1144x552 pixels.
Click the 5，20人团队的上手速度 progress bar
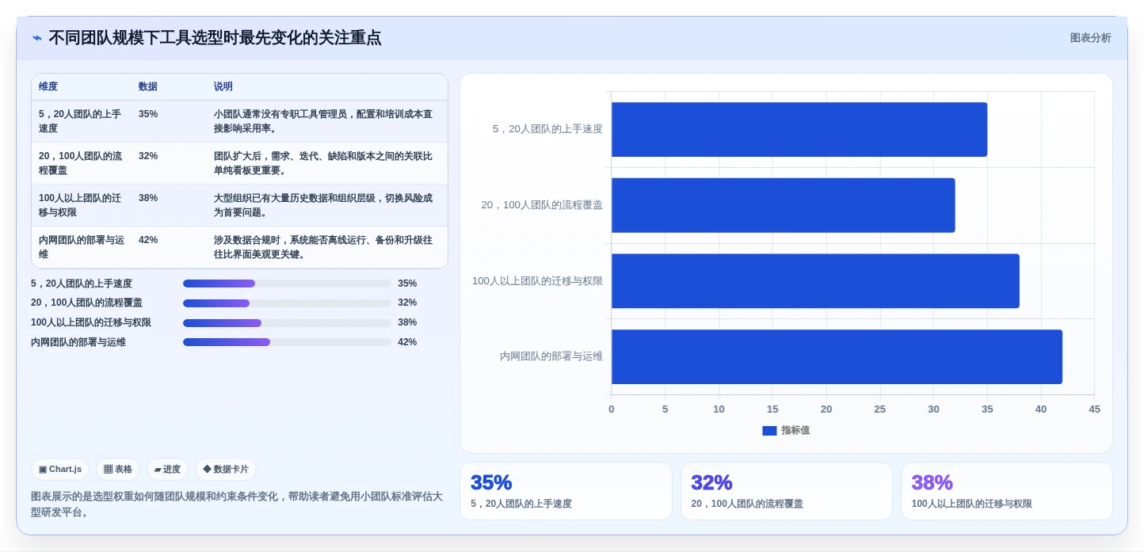coord(287,284)
